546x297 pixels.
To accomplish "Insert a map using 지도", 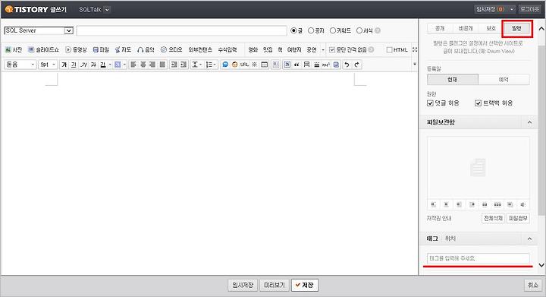I will click(x=124, y=50).
